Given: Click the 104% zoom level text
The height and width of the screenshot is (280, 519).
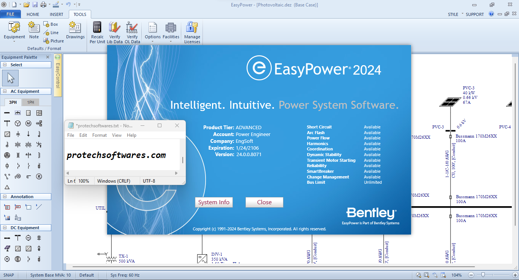Looking at the screenshot, I should pyautogui.click(x=457, y=275).
